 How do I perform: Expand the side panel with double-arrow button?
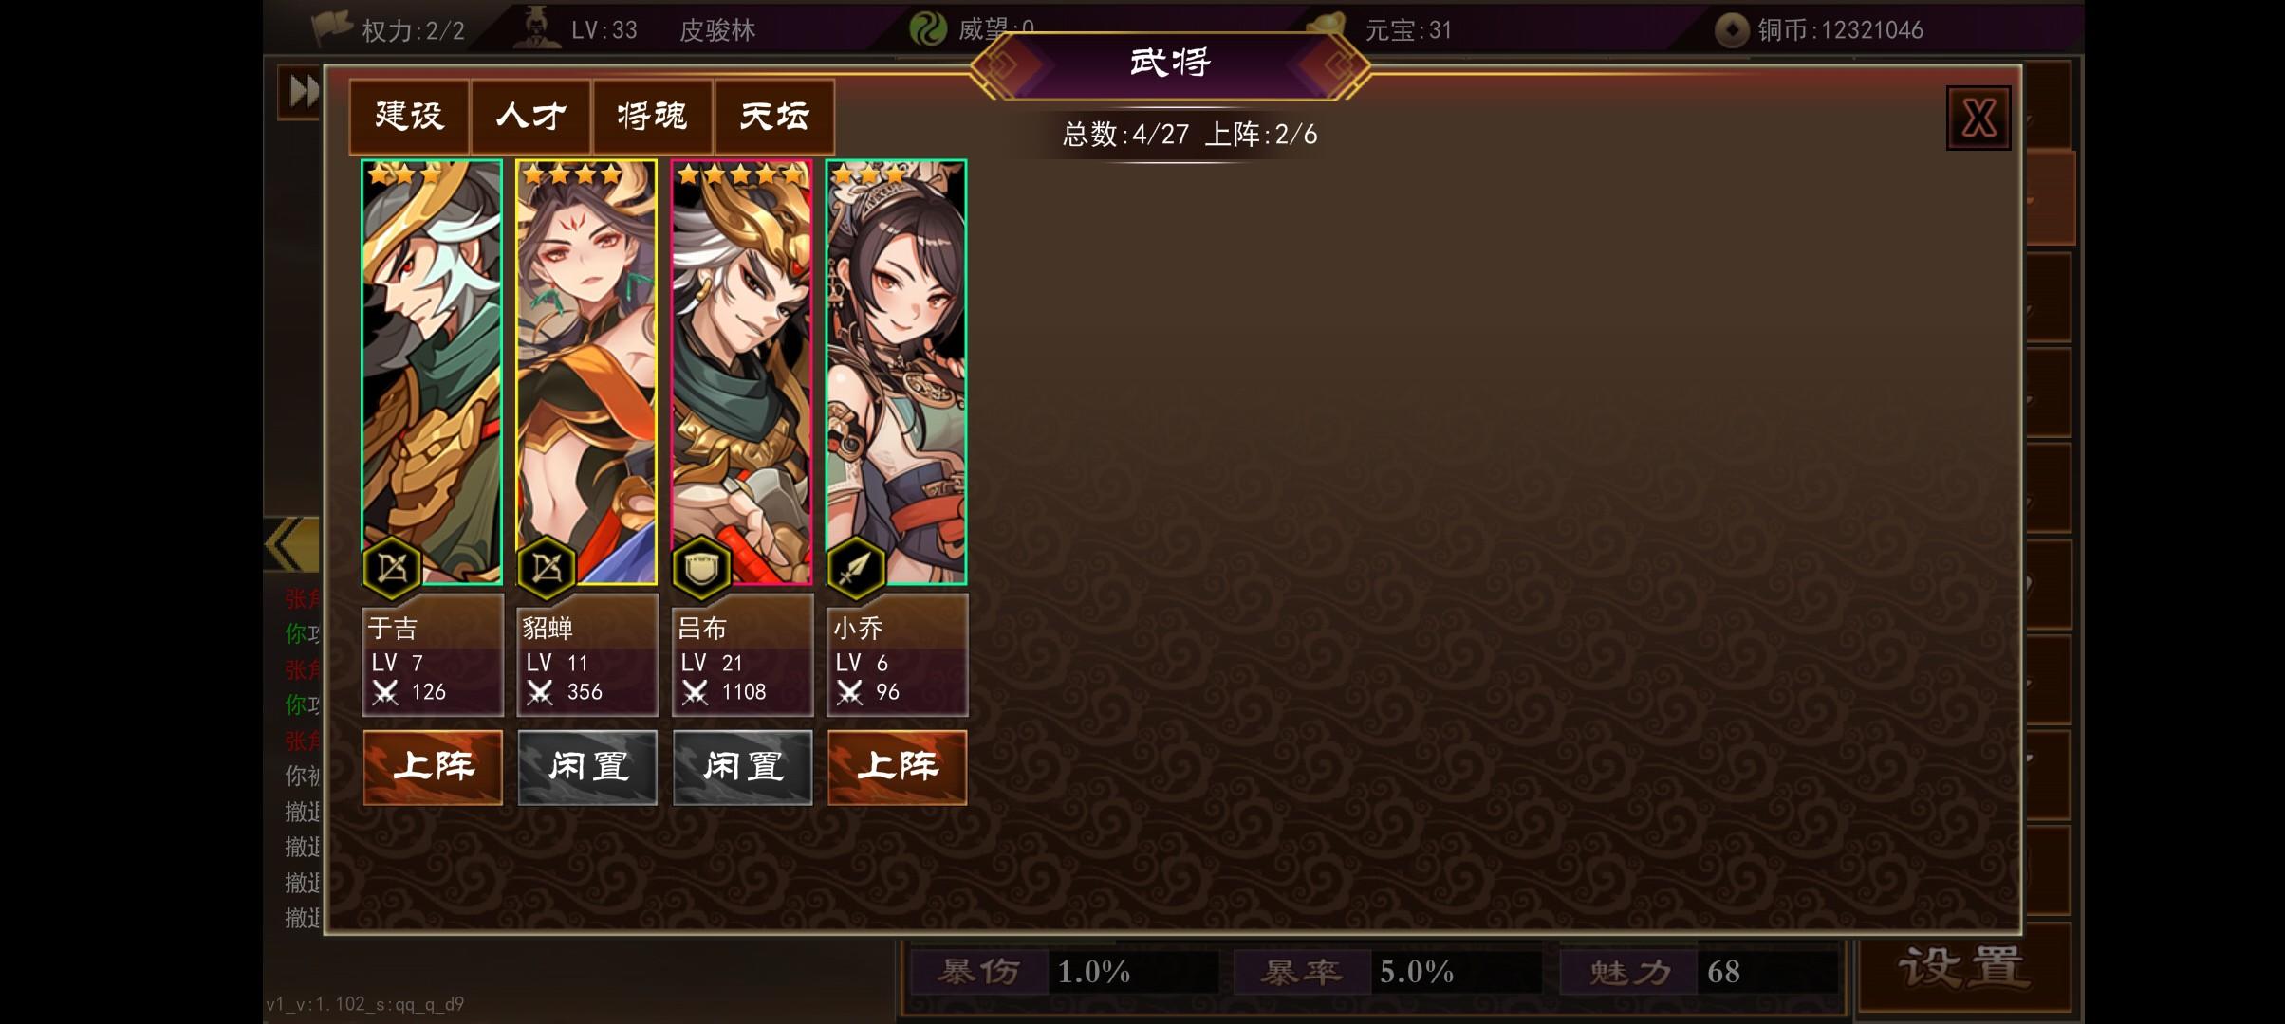pyautogui.click(x=301, y=92)
